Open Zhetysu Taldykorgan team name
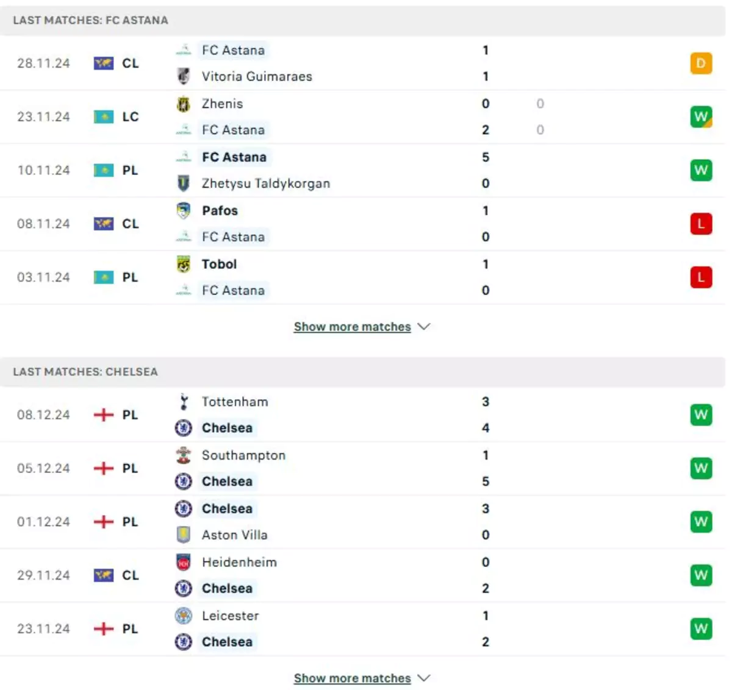Screen dimensions: 732x690 point(266,183)
